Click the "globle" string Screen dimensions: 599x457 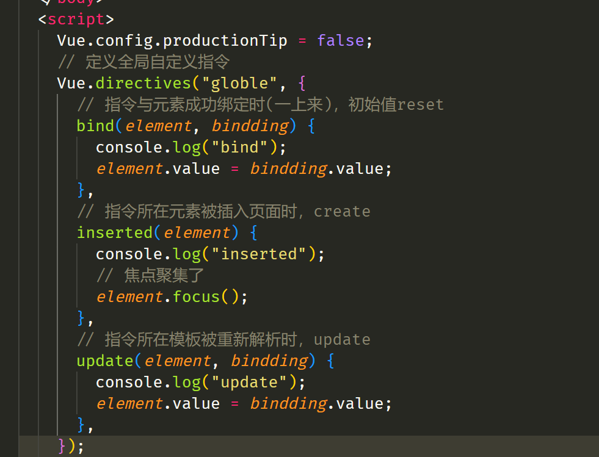(239, 83)
